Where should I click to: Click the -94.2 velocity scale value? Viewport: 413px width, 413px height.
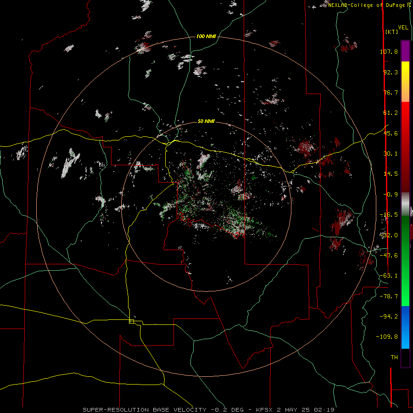389,316
